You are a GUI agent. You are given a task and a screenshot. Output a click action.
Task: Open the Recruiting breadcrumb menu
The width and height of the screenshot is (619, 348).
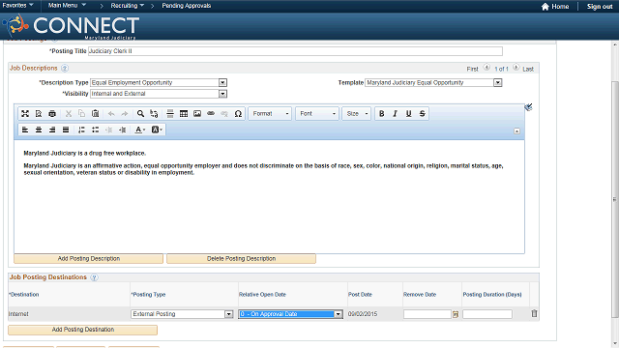[x=127, y=6]
